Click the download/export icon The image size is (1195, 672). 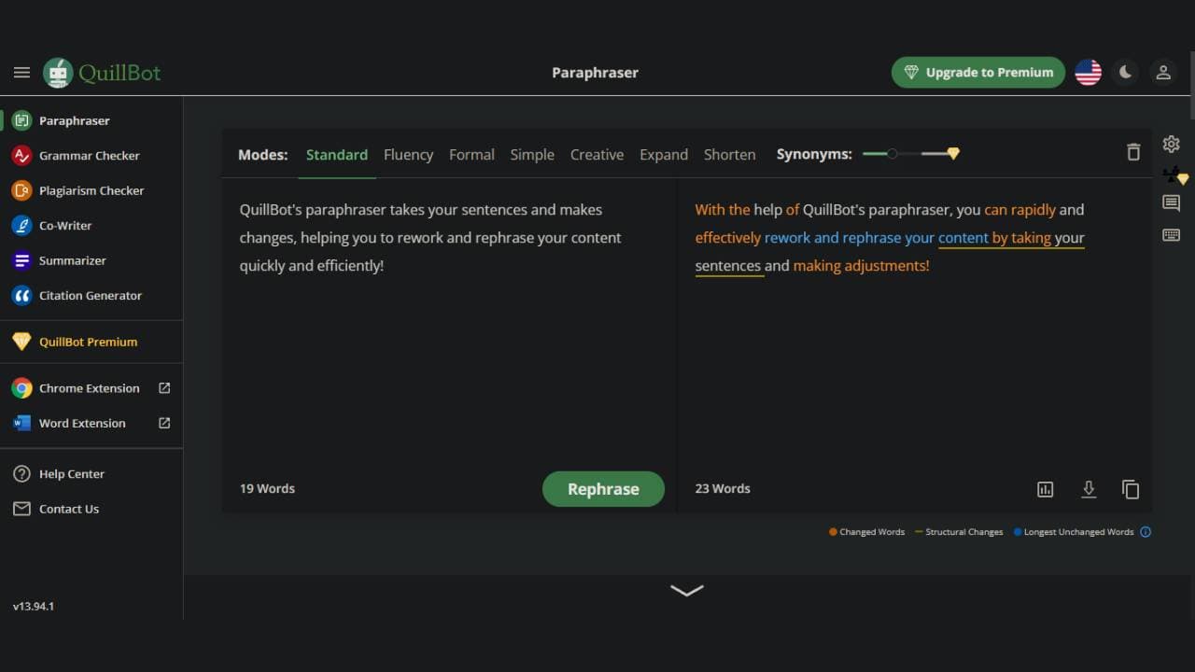coord(1089,489)
